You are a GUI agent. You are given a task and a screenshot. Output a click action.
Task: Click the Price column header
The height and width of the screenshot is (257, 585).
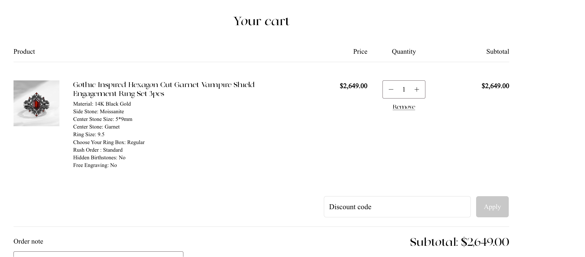360,52
